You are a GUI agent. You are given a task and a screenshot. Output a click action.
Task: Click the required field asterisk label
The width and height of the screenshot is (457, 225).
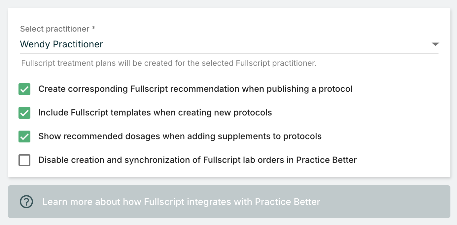[93, 29]
